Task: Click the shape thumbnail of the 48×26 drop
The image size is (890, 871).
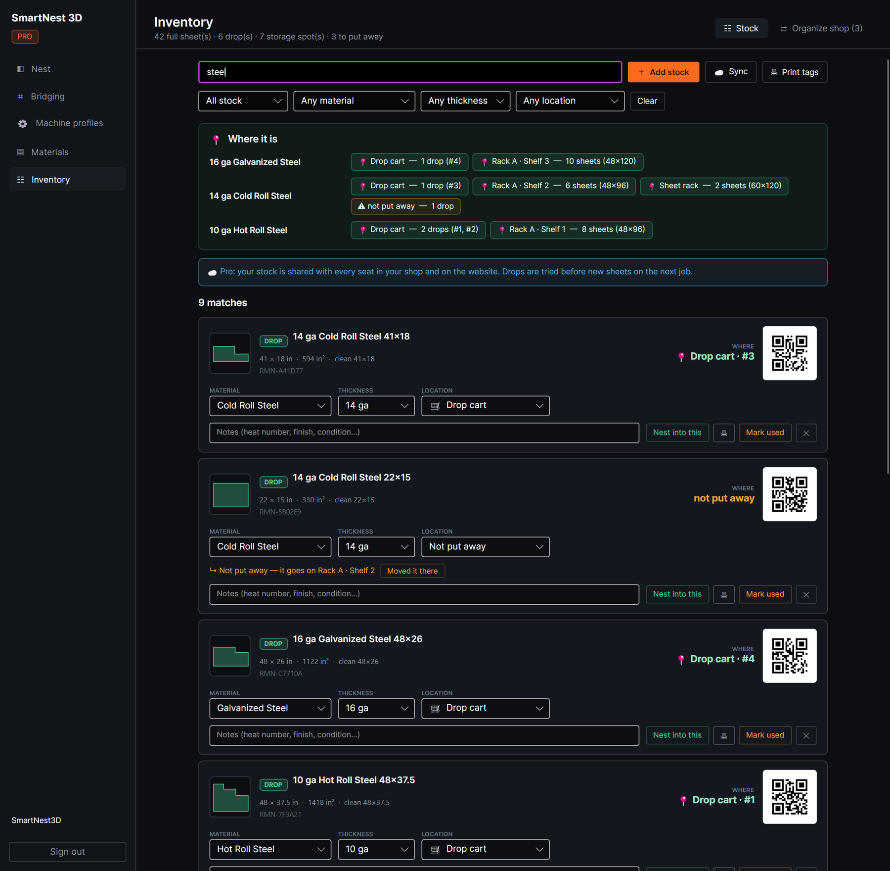Action: coord(230,656)
